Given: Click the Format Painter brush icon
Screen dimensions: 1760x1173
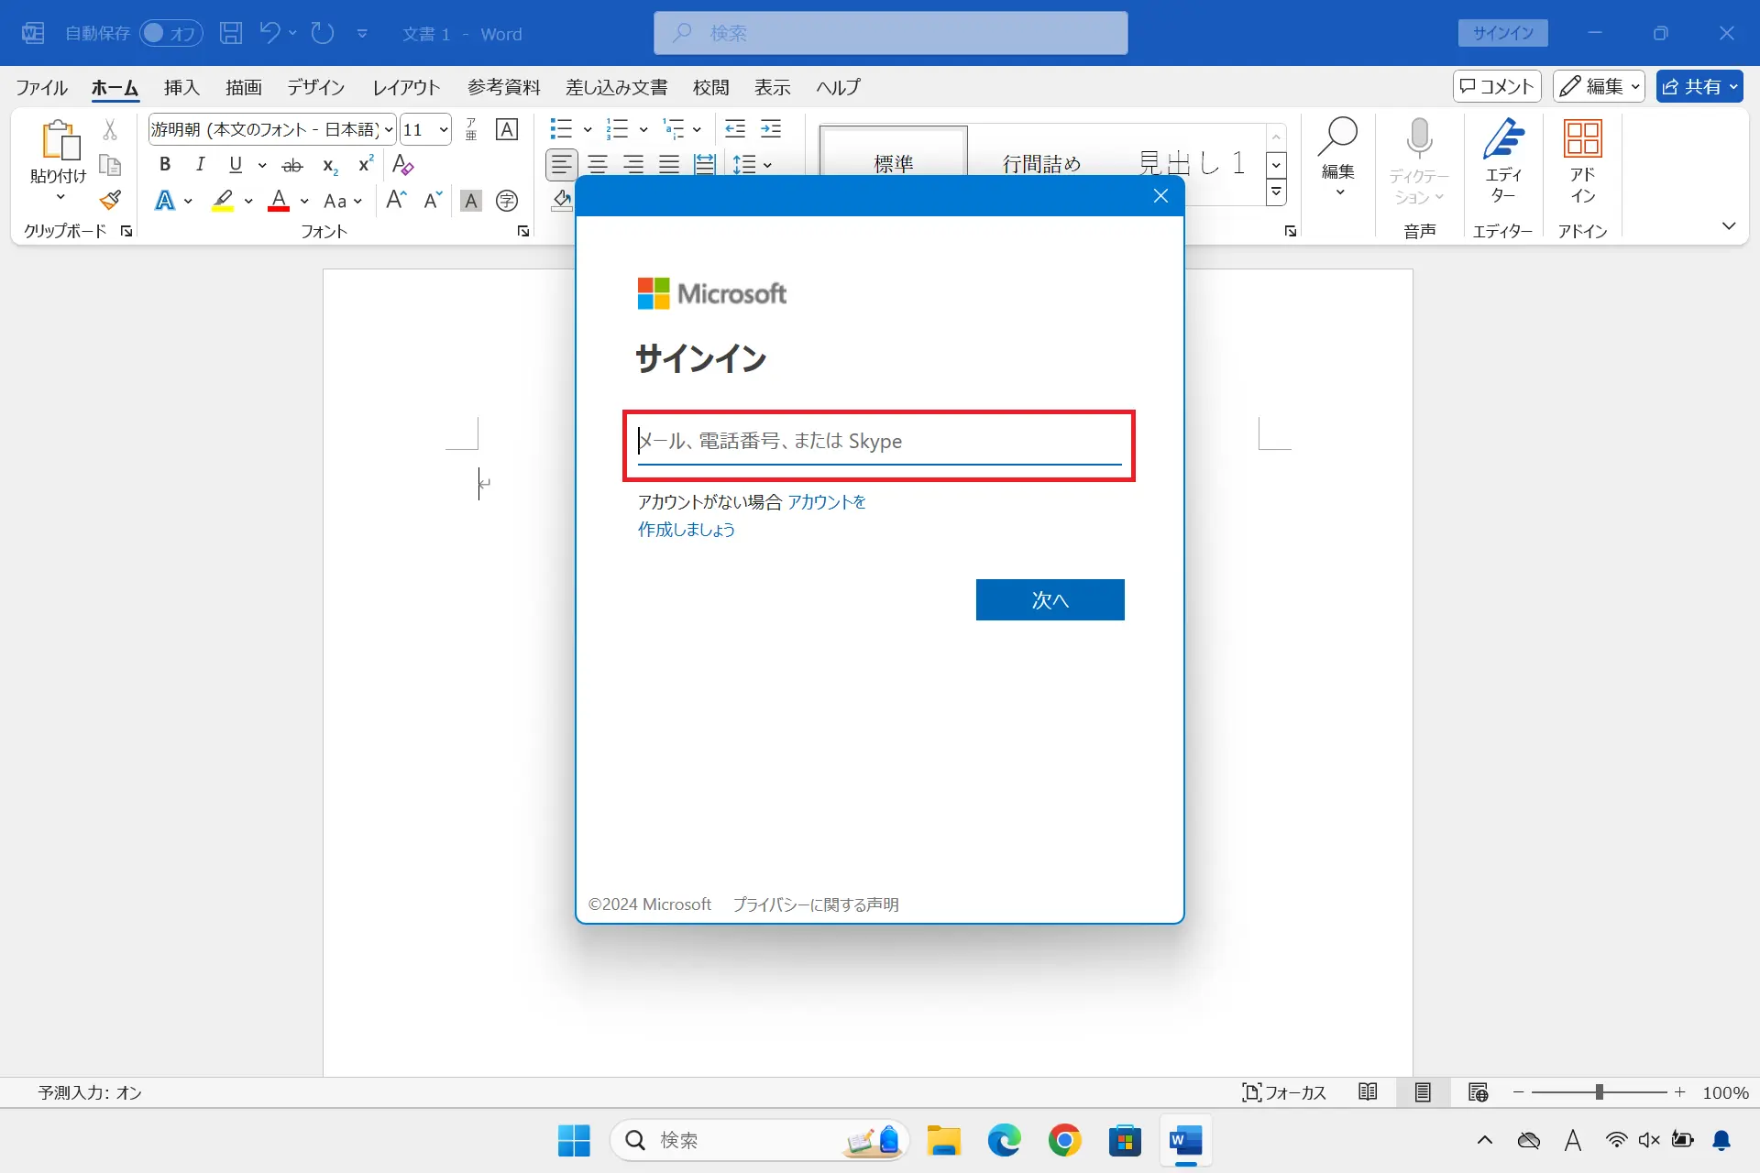Looking at the screenshot, I should (x=110, y=200).
